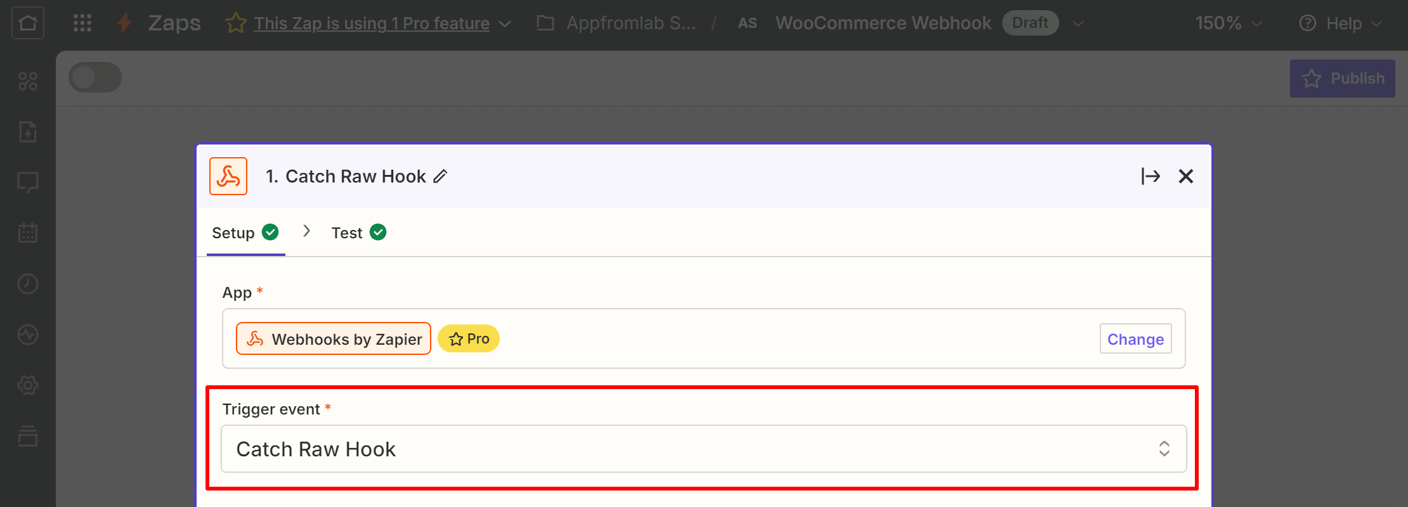Click the Webhooks step icon in the panel header
This screenshot has height=507, width=1408.
(228, 176)
